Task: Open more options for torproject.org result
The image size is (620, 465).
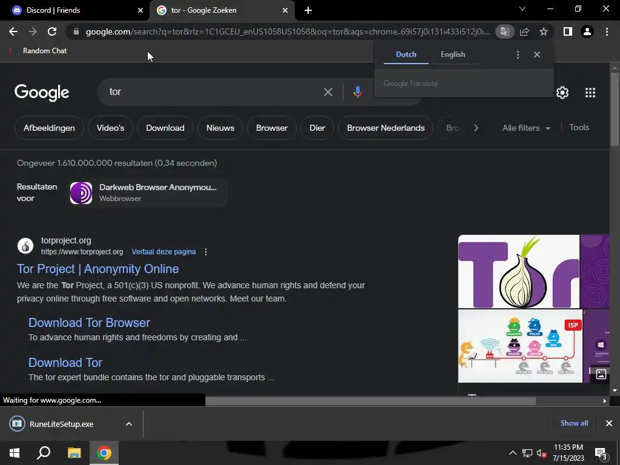Action: [206, 252]
